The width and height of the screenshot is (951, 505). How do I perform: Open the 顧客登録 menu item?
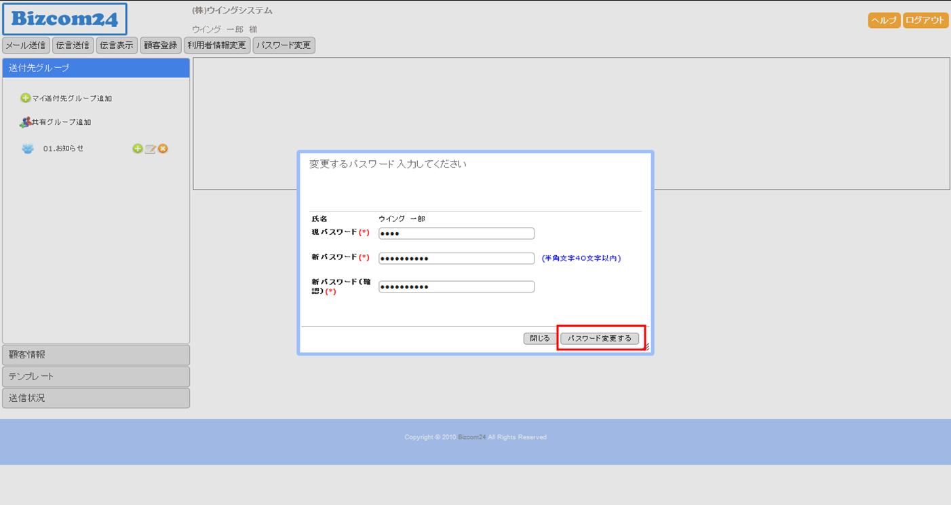click(160, 45)
